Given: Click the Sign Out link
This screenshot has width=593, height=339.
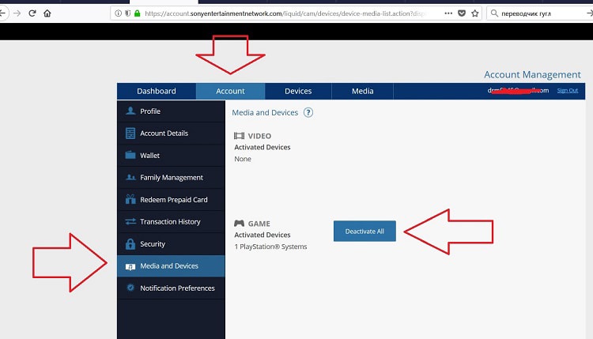Looking at the screenshot, I should 567,90.
